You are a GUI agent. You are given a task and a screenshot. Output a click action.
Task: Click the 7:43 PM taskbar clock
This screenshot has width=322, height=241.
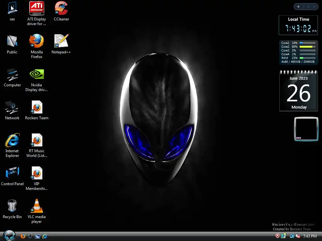310,236
